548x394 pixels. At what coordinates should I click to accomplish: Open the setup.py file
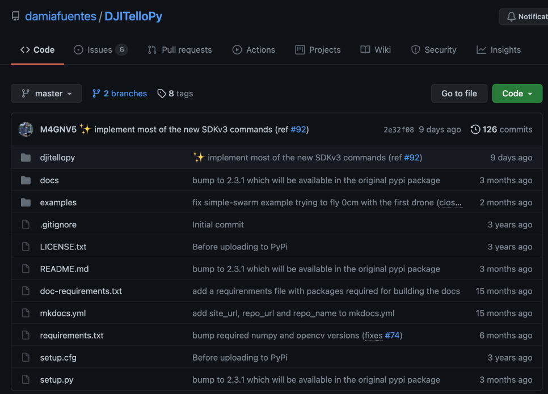pyautogui.click(x=57, y=380)
